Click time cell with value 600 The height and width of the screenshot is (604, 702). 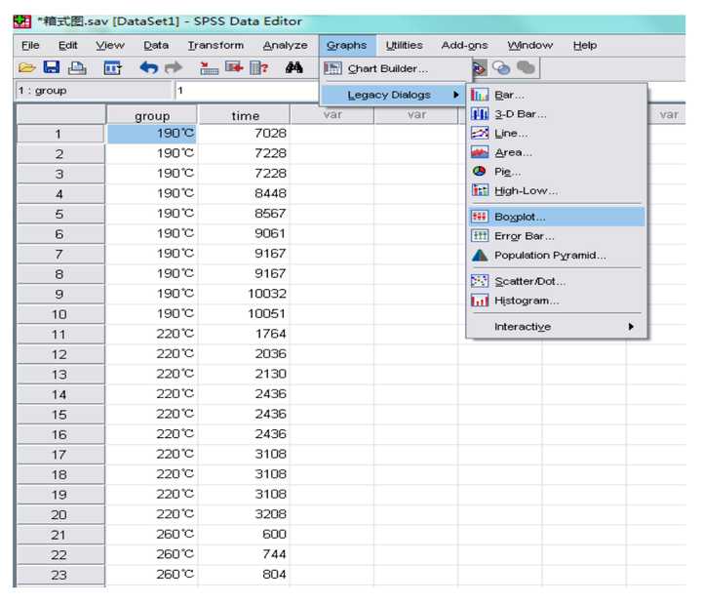tap(244, 534)
